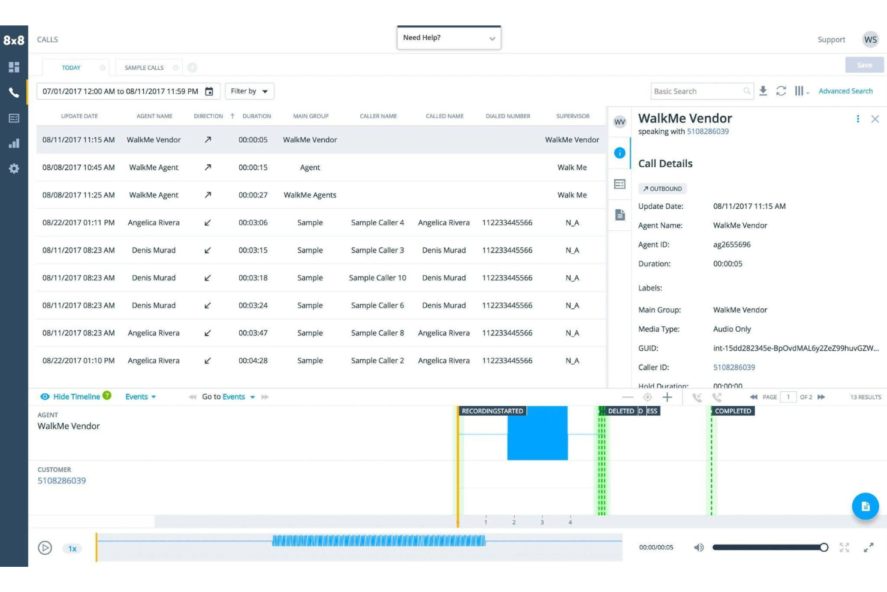The image size is (887, 592).
Task: Mute audio with the speaker icon
Action: tap(699, 548)
